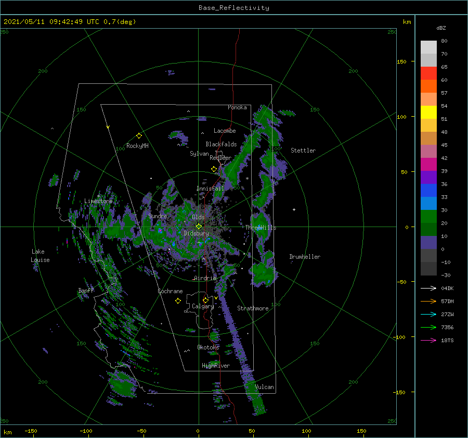Pick the purple 36-39 dBZ color band
This screenshot has width=468, height=438.
(x=428, y=178)
